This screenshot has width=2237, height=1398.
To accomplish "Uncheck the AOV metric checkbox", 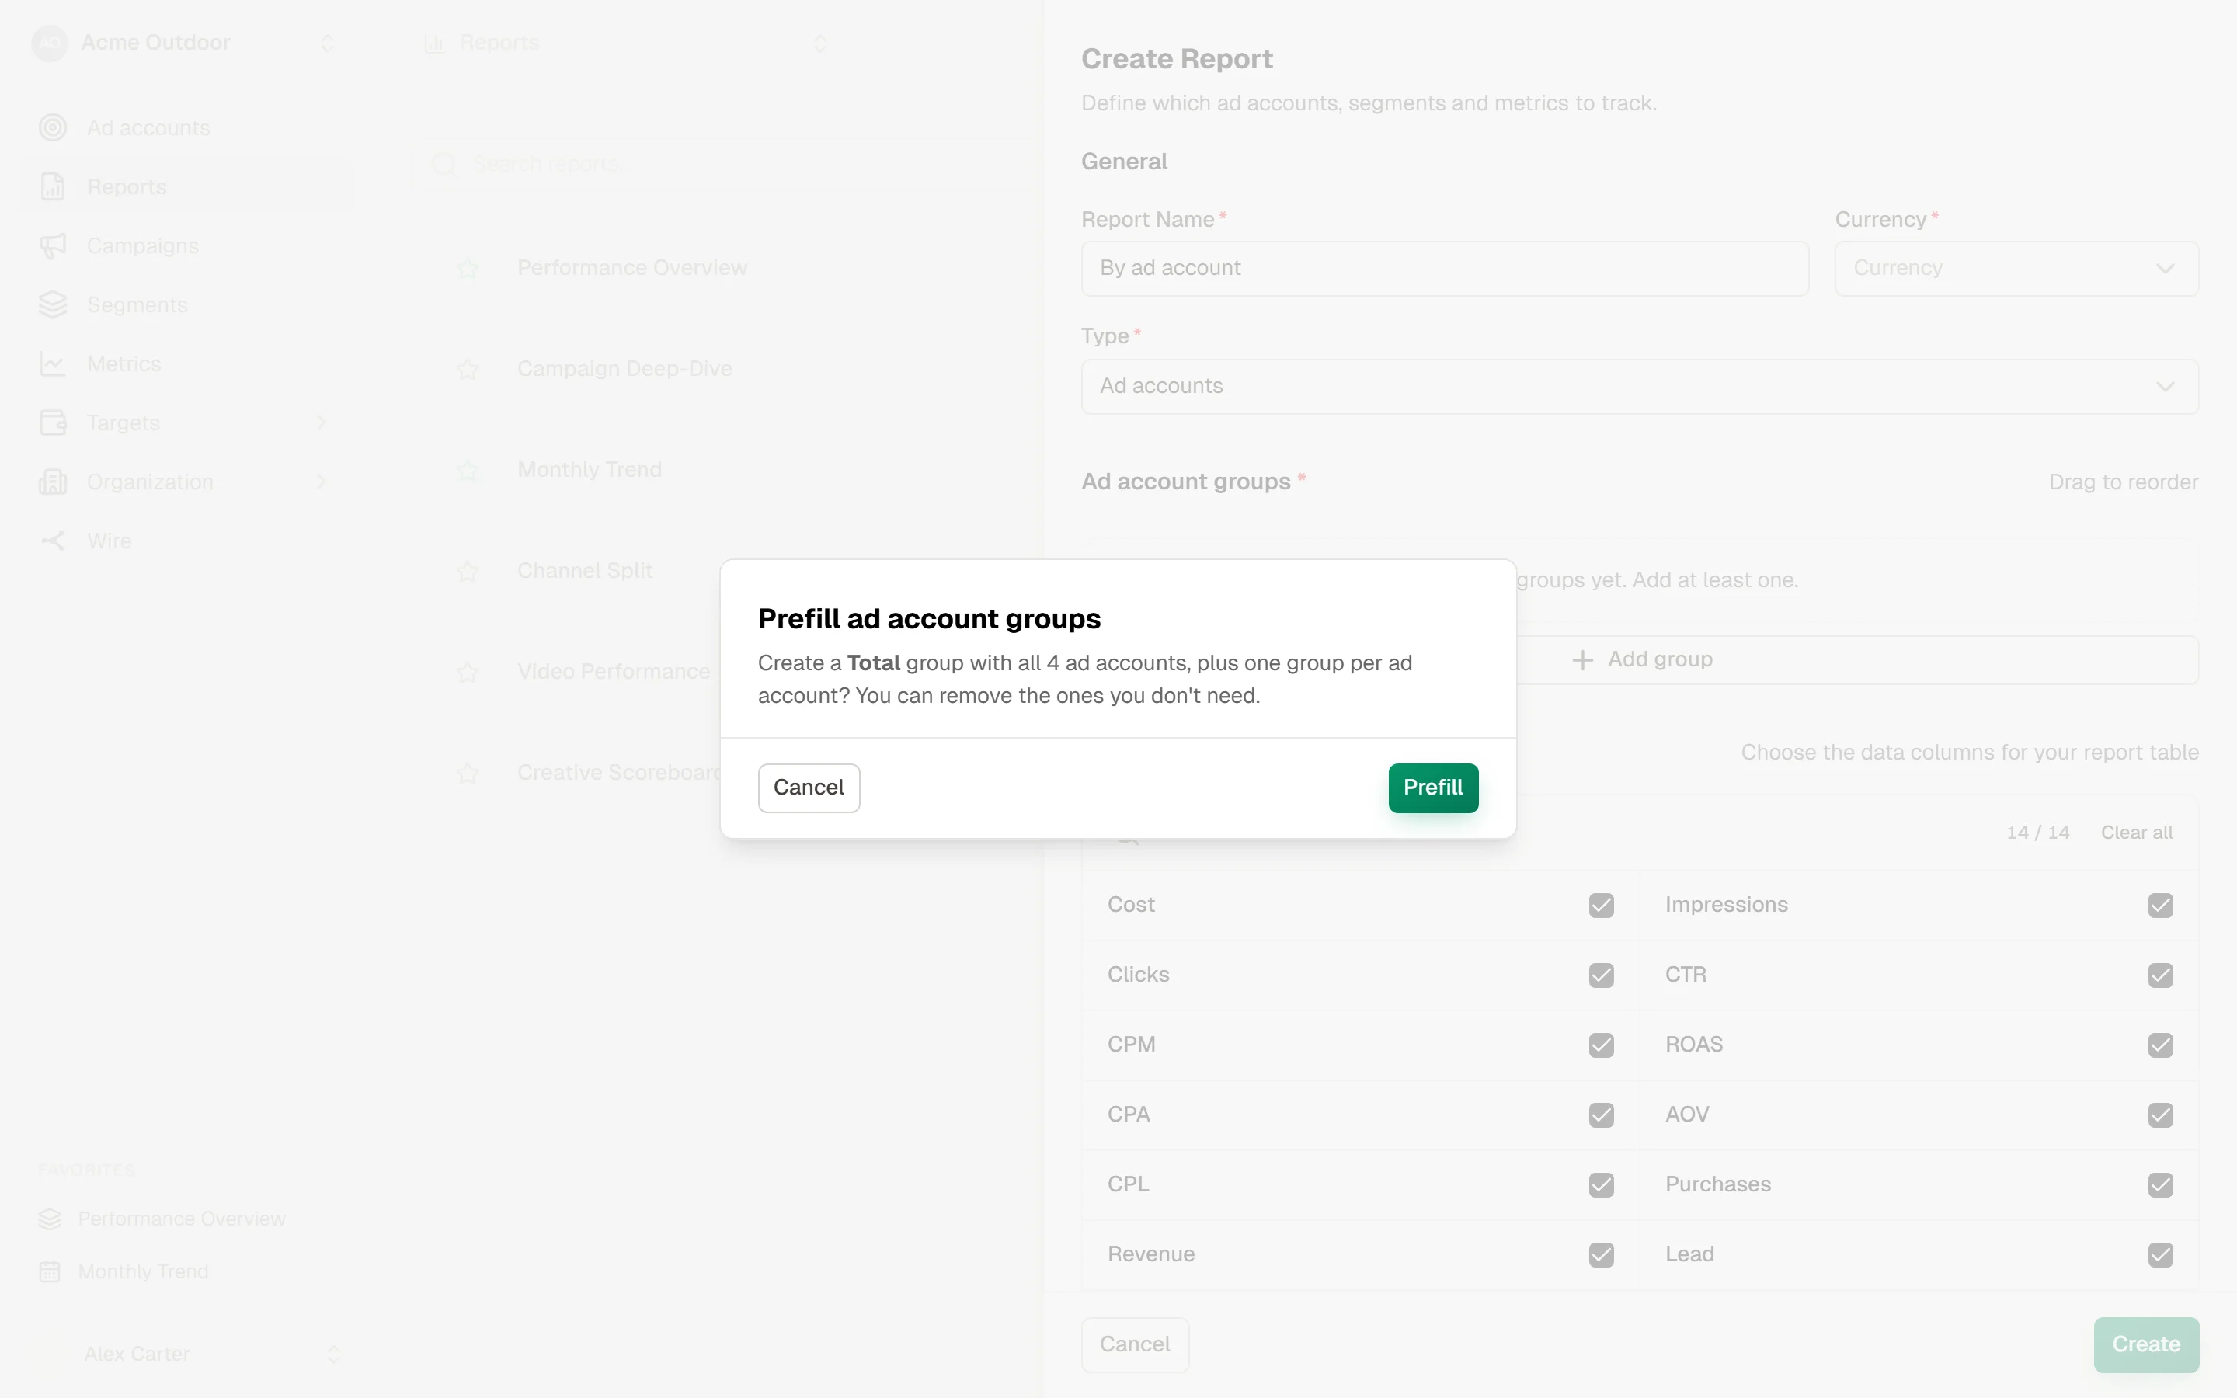I will tap(2160, 1115).
